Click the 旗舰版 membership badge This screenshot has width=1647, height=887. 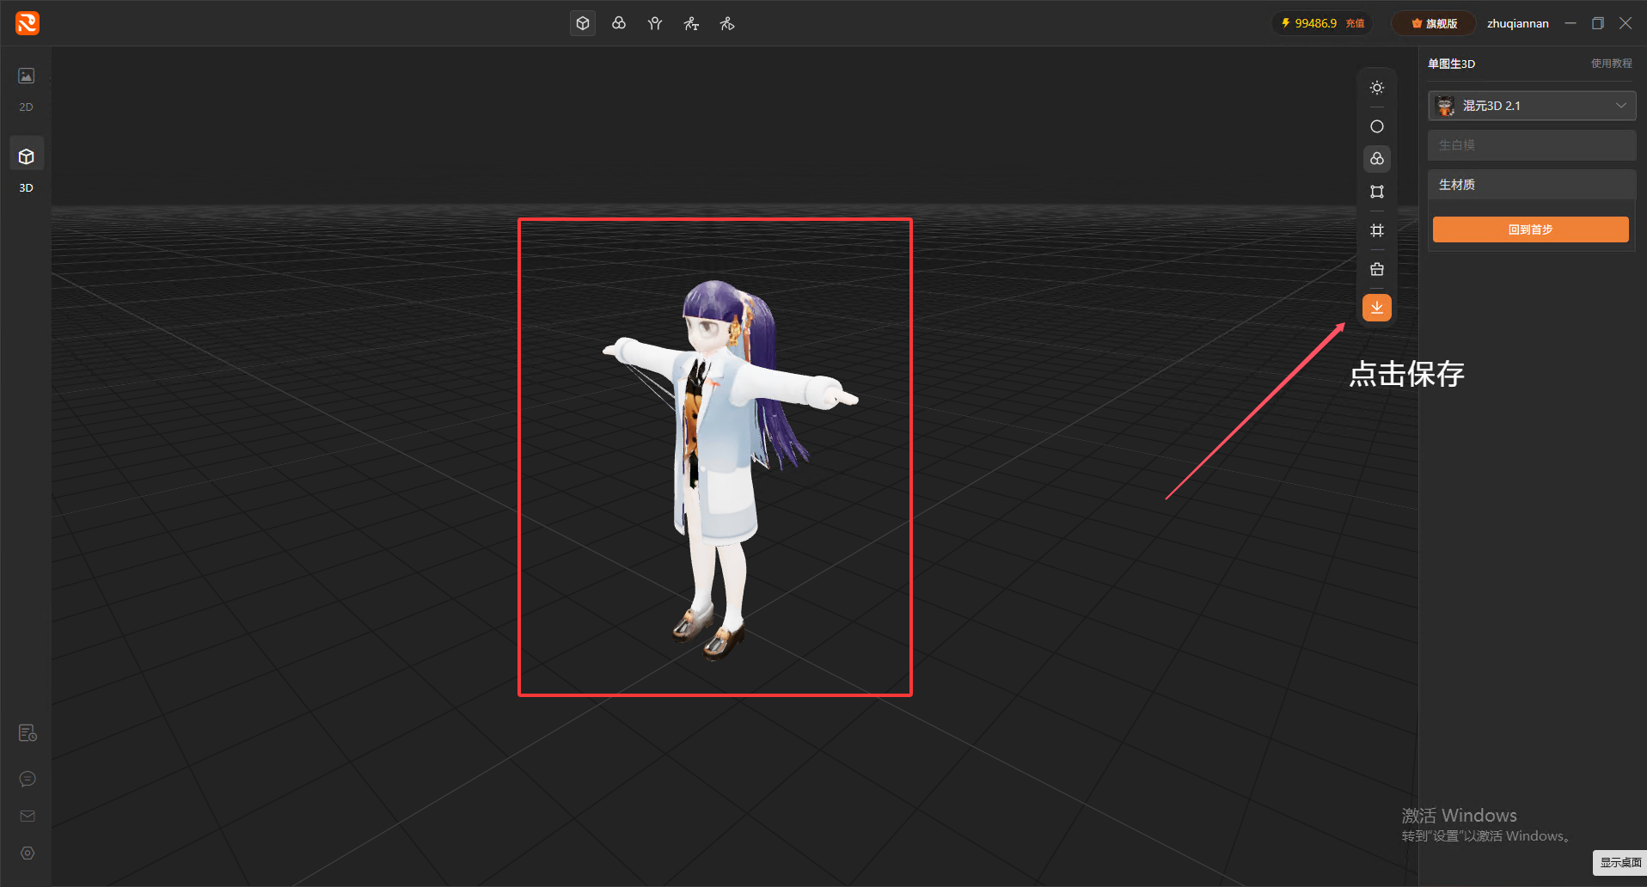(1434, 23)
